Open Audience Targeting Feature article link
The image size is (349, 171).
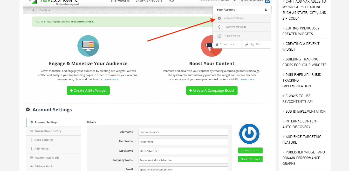click(302, 139)
